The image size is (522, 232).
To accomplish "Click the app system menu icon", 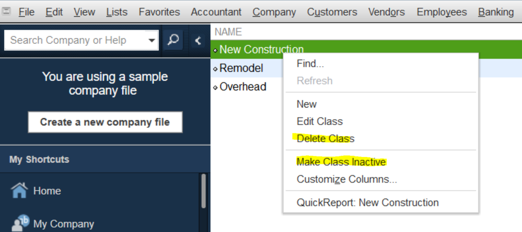I will point(7,11).
